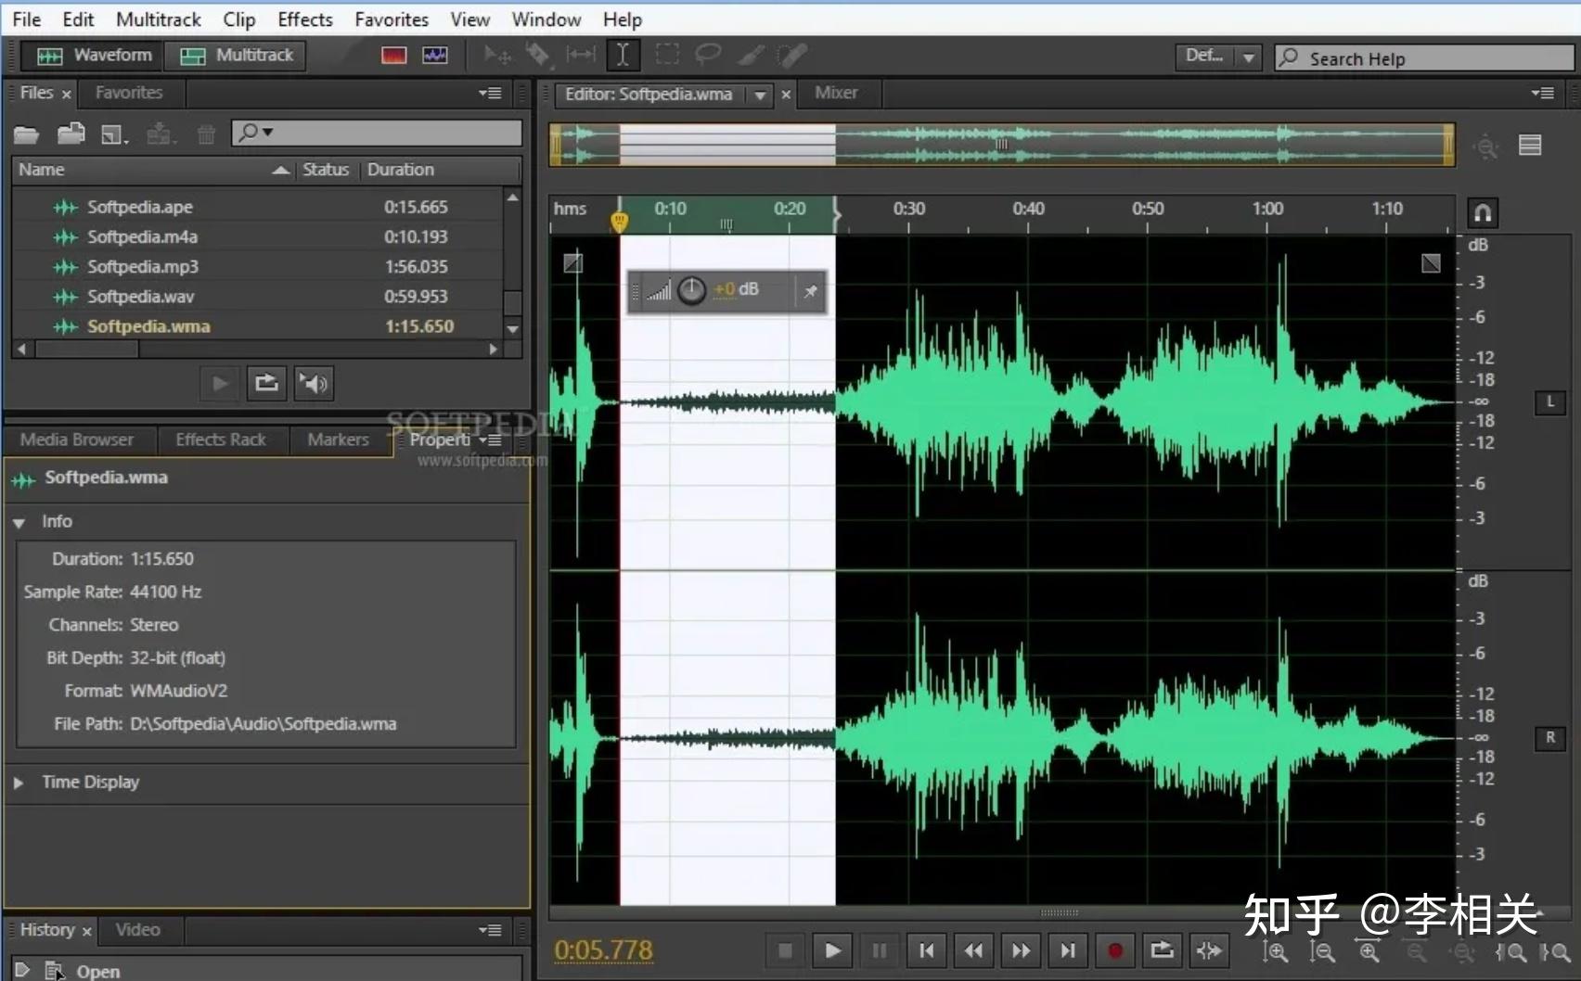Toggle the left channel L button
This screenshot has height=981, width=1581.
[x=1549, y=401]
